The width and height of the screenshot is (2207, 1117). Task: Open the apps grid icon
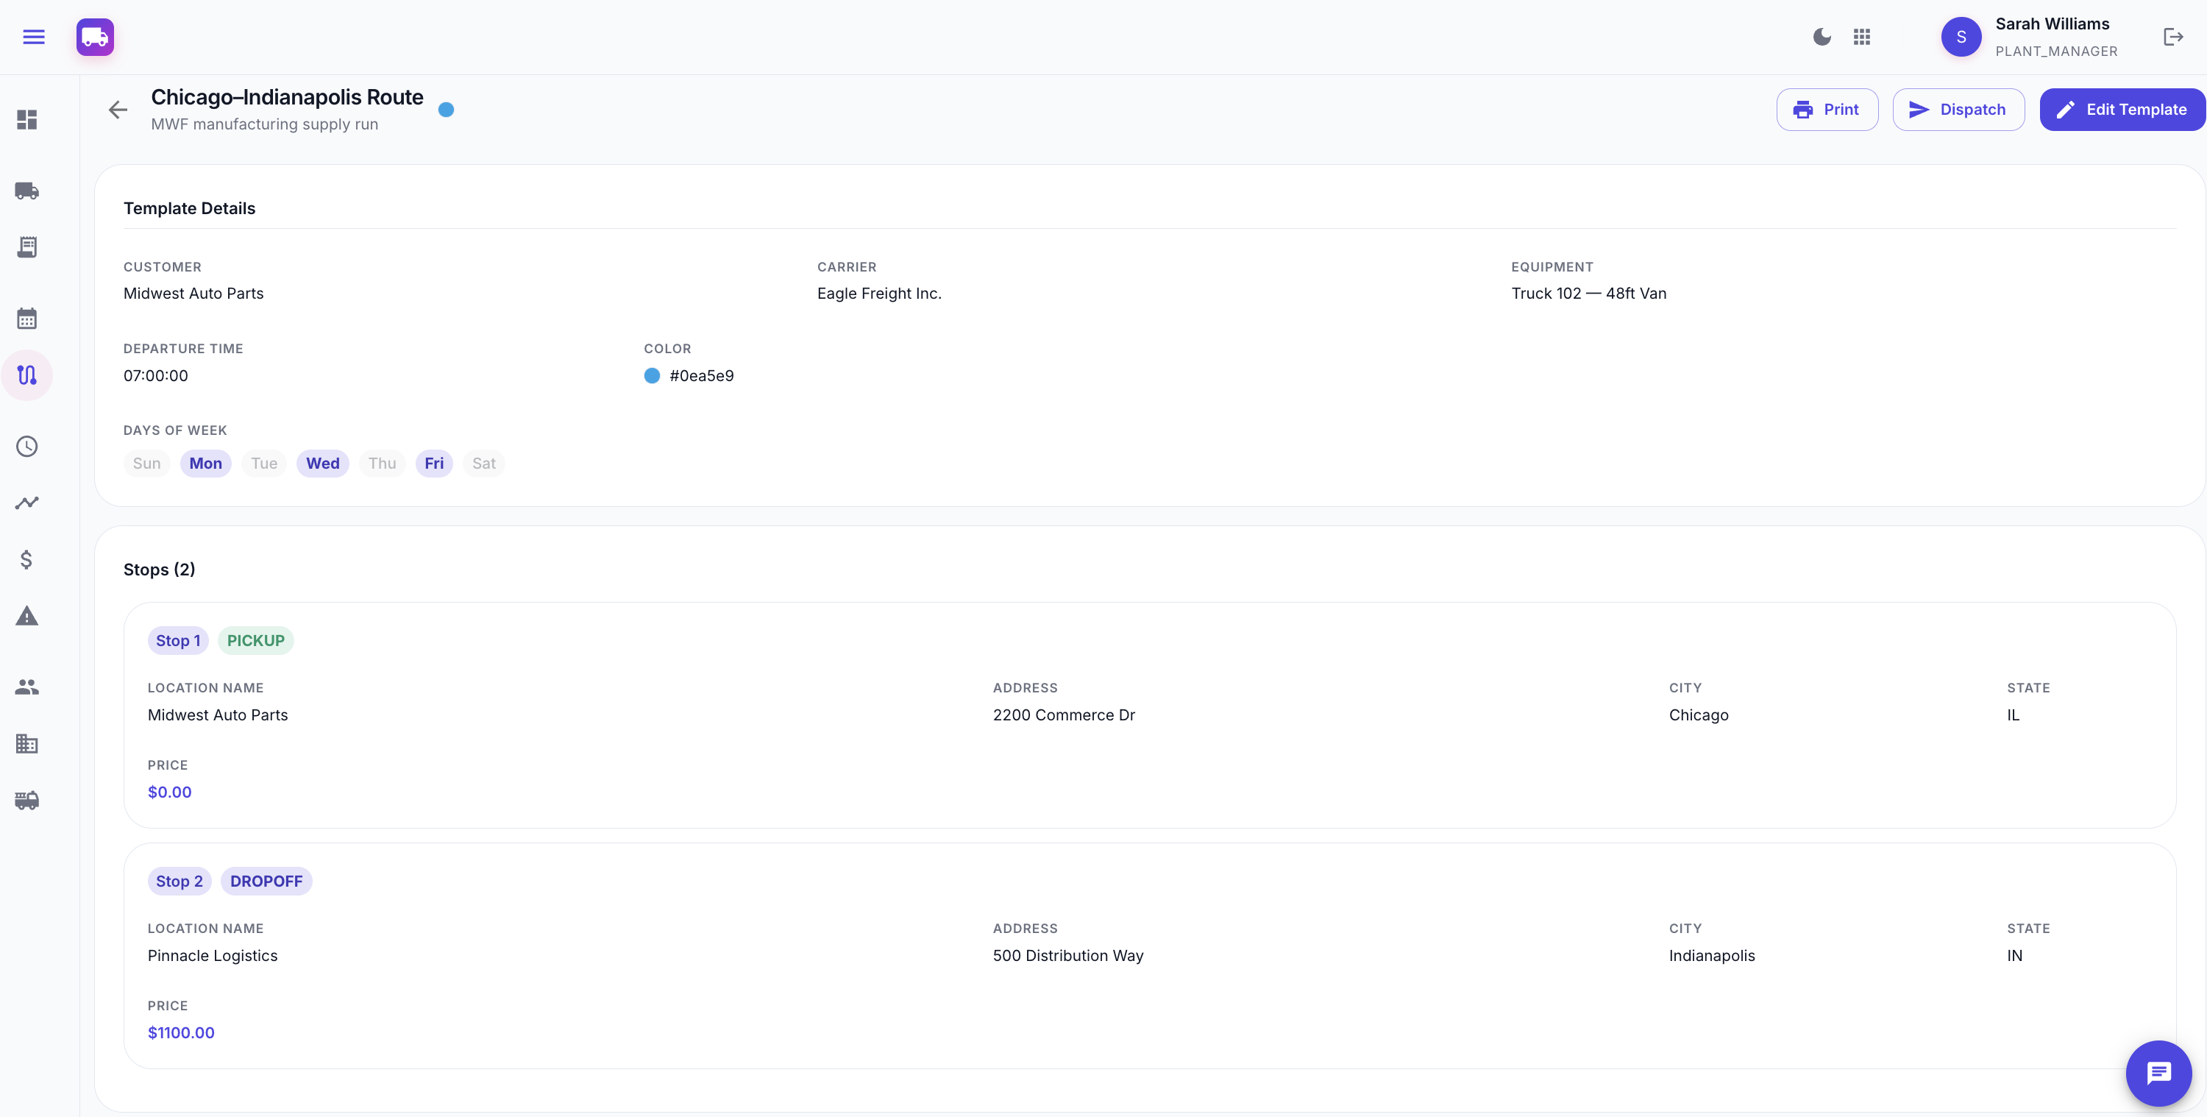click(1861, 37)
